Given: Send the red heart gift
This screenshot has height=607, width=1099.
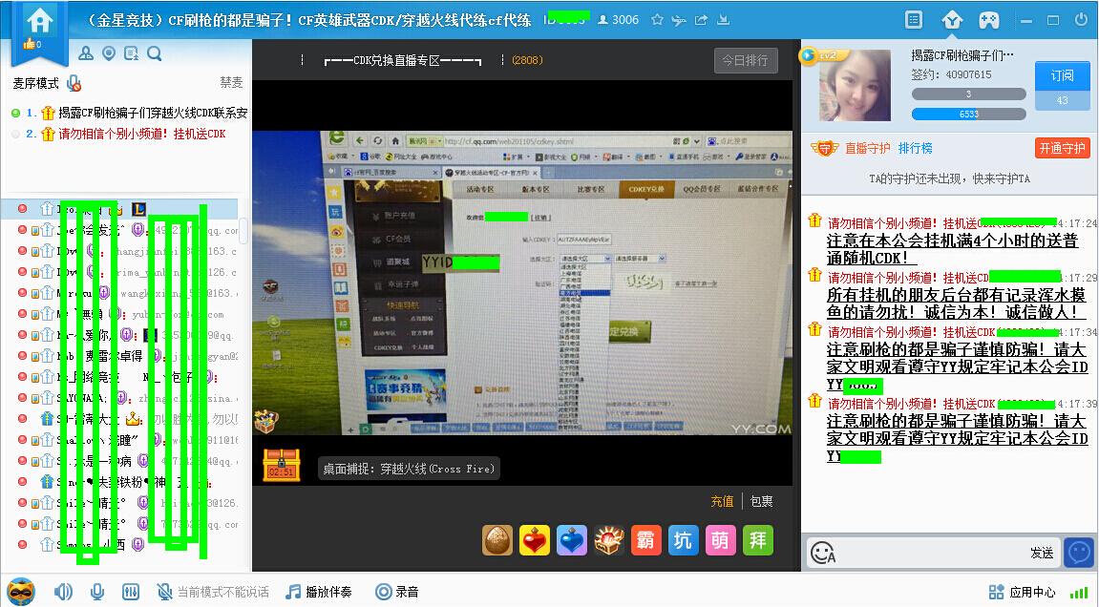Looking at the screenshot, I should coord(535,540).
